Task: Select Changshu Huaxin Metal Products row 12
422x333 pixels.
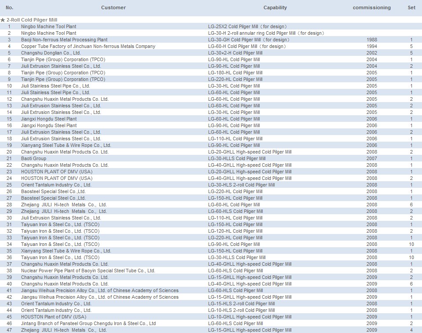Action: click(x=65, y=99)
